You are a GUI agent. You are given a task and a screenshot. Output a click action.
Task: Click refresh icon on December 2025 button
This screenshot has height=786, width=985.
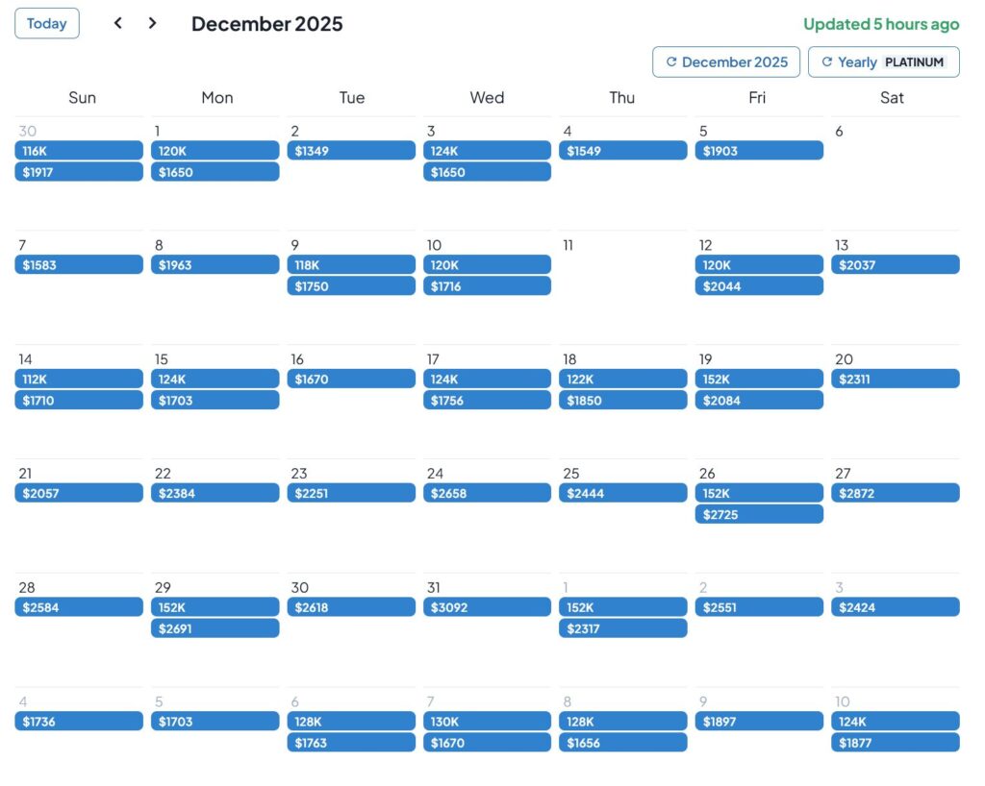coord(671,62)
